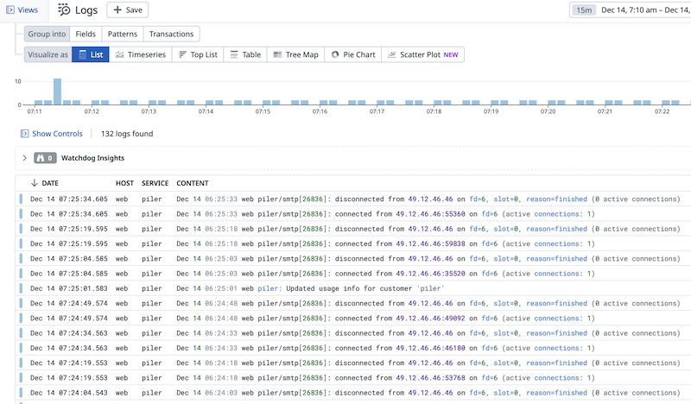This screenshot has width=691, height=404.
Task: Group logs into Patterns
Action: tap(122, 34)
